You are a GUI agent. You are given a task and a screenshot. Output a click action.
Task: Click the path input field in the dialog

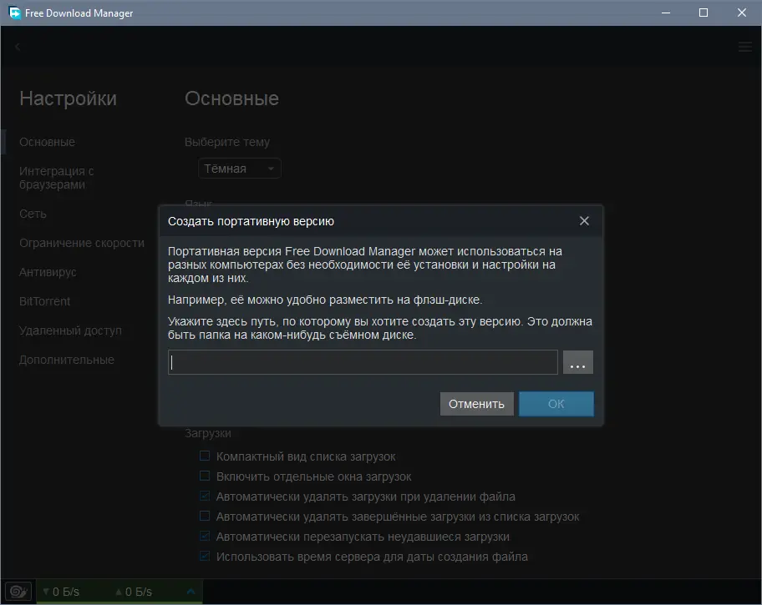pos(363,362)
